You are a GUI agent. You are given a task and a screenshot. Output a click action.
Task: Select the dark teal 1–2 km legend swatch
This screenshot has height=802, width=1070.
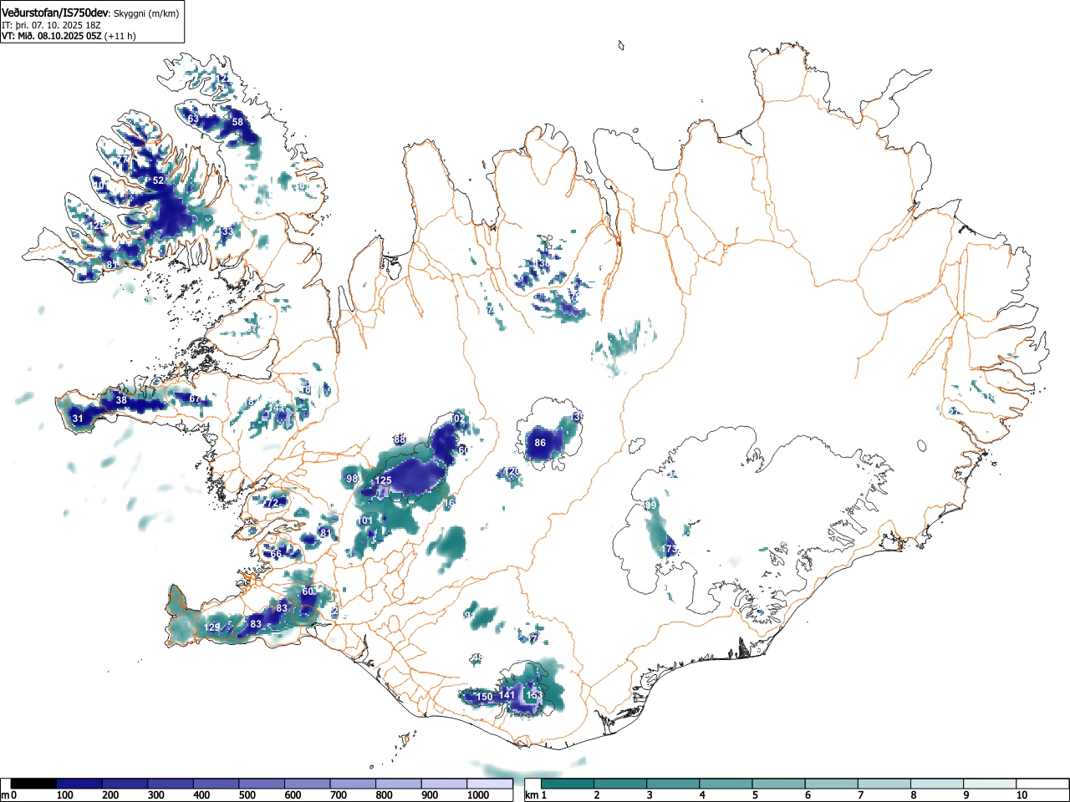pos(568,784)
